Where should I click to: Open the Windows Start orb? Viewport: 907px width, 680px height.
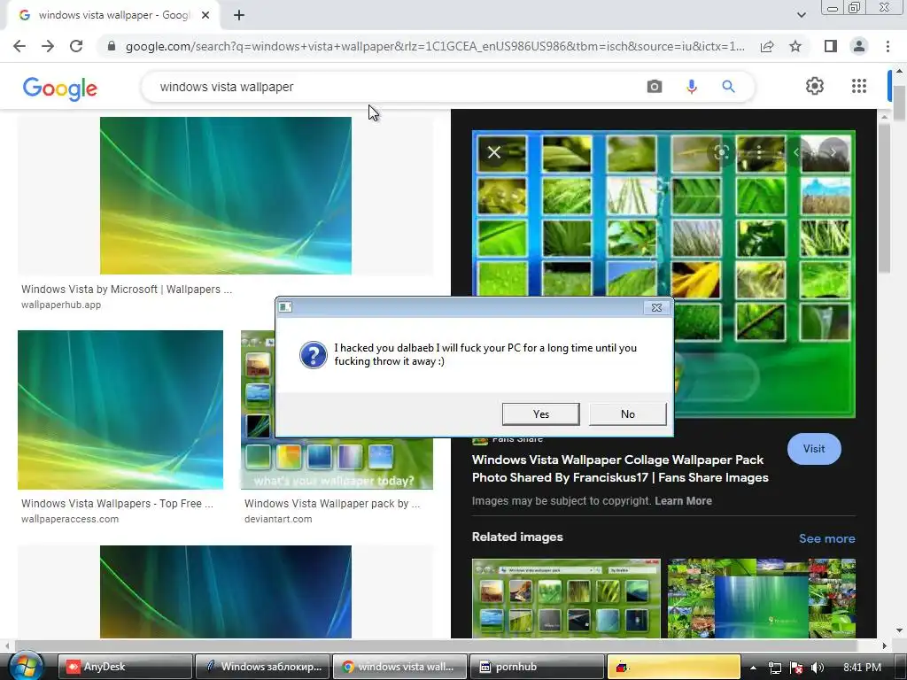[x=26, y=666]
